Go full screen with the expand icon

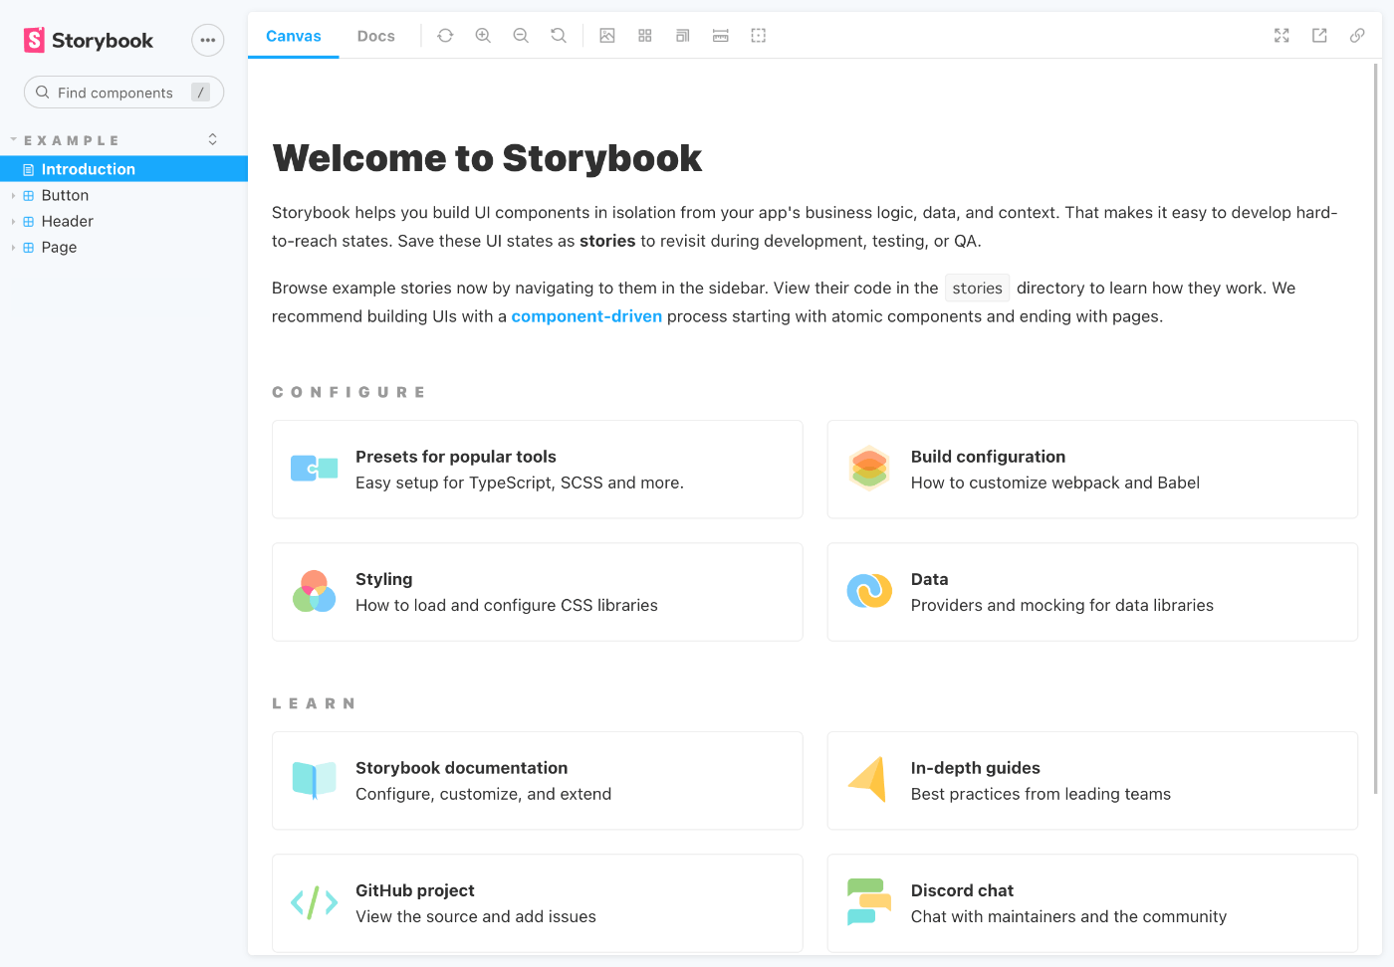(1281, 36)
